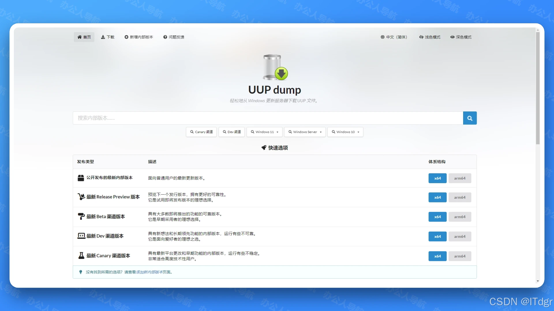The height and width of the screenshot is (311, 554).
Task: Select x64 for 最新 Dev 渠道版本
Action: tap(437, 236)
